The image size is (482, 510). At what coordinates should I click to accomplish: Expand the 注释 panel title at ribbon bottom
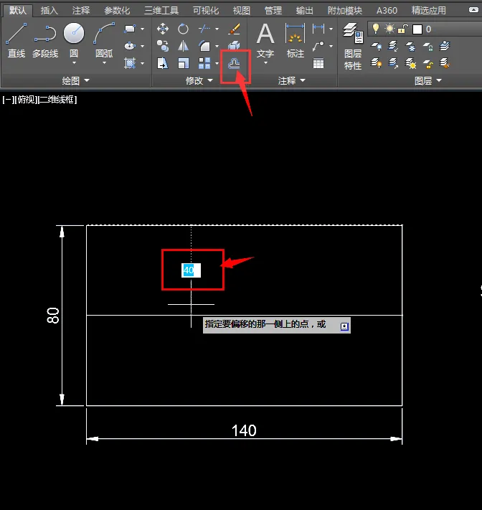pyautogui.click(x=291, y=80)
